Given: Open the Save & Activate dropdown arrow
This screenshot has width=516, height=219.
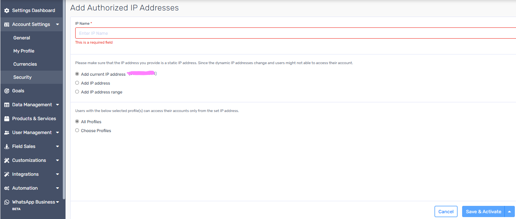Looking at the screenshot, I should coord(509,212).
